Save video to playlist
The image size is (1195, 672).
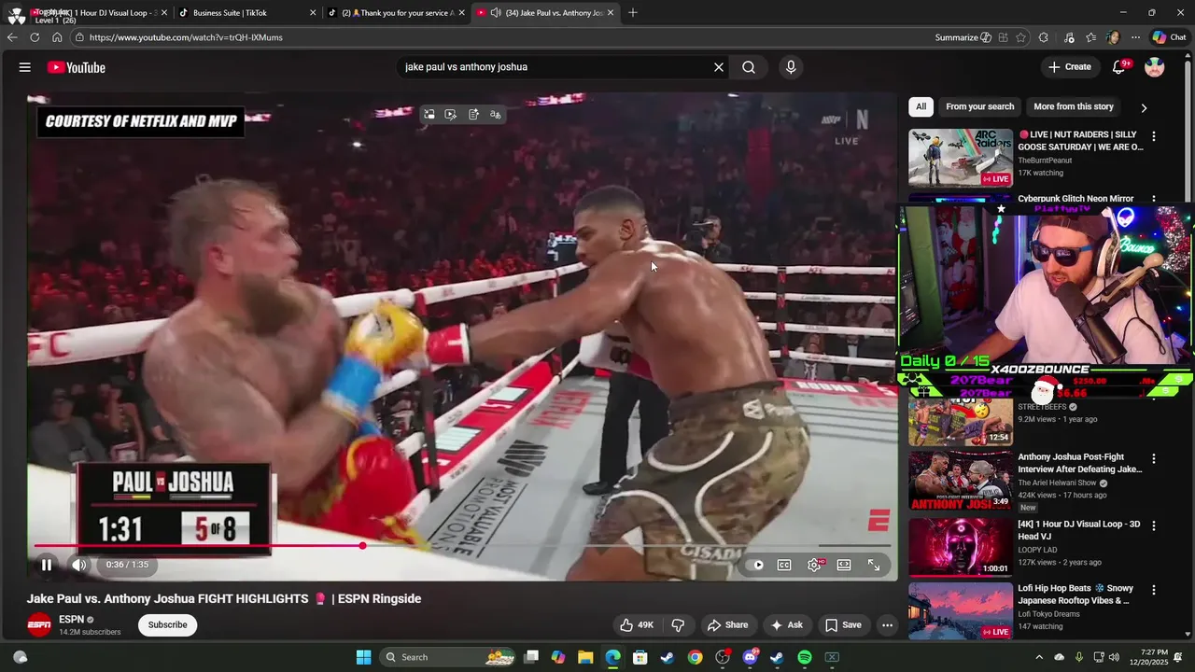843,625
